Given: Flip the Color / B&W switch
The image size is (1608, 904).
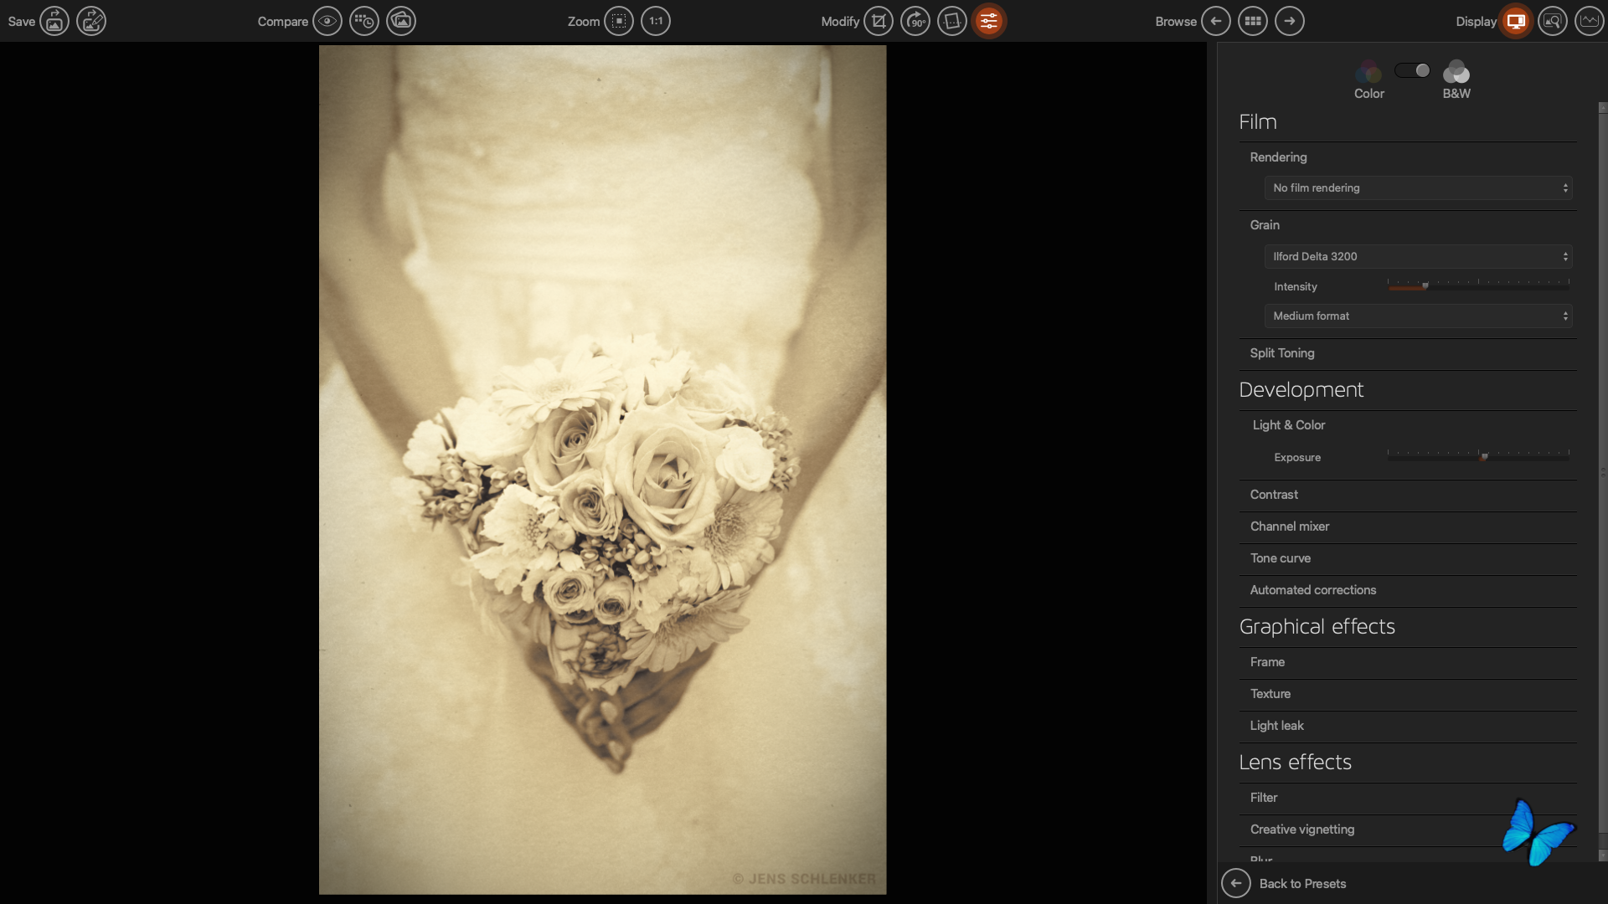Looking at the screenshot, I should click(x=1412, y=70).
